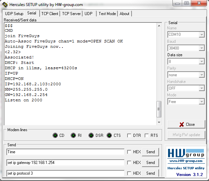Screen dimensions: 209x181
Task: Click the Associated! line
Action: coord(19,57)
